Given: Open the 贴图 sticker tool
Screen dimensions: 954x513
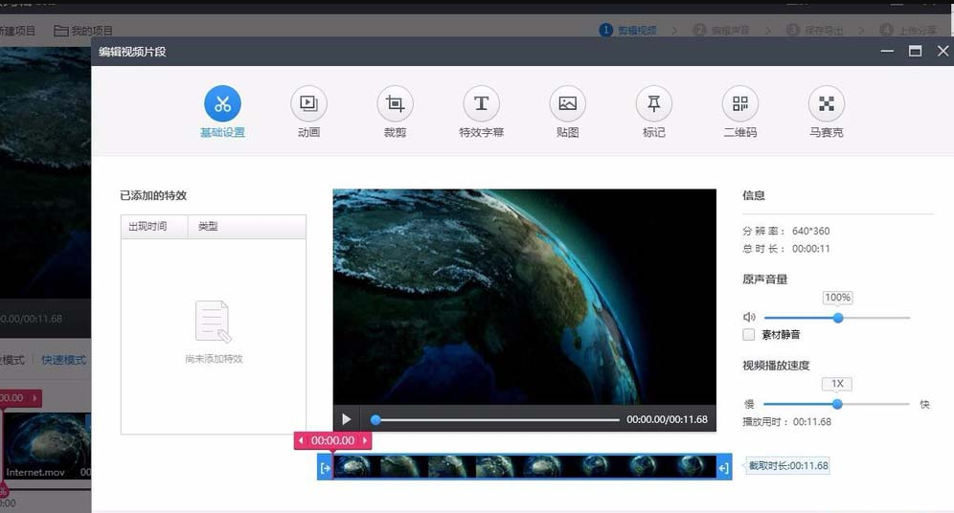Looking at the screenshot, I should [567, 103].
